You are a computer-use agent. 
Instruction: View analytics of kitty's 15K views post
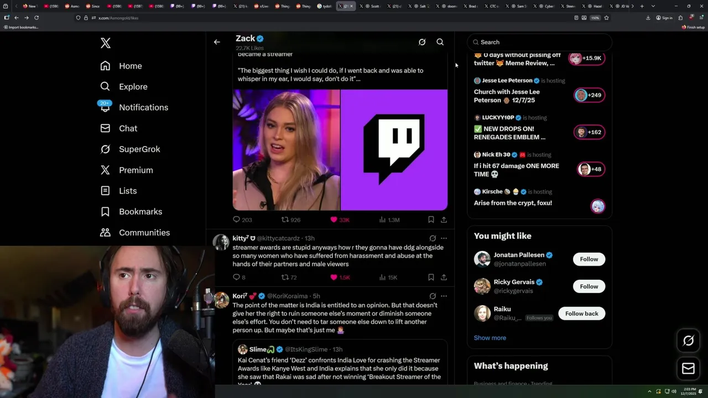388,277
